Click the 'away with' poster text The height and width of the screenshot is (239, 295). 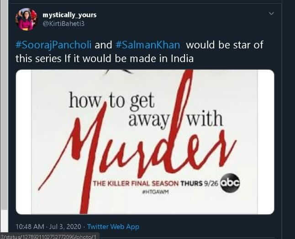[175, 119]
